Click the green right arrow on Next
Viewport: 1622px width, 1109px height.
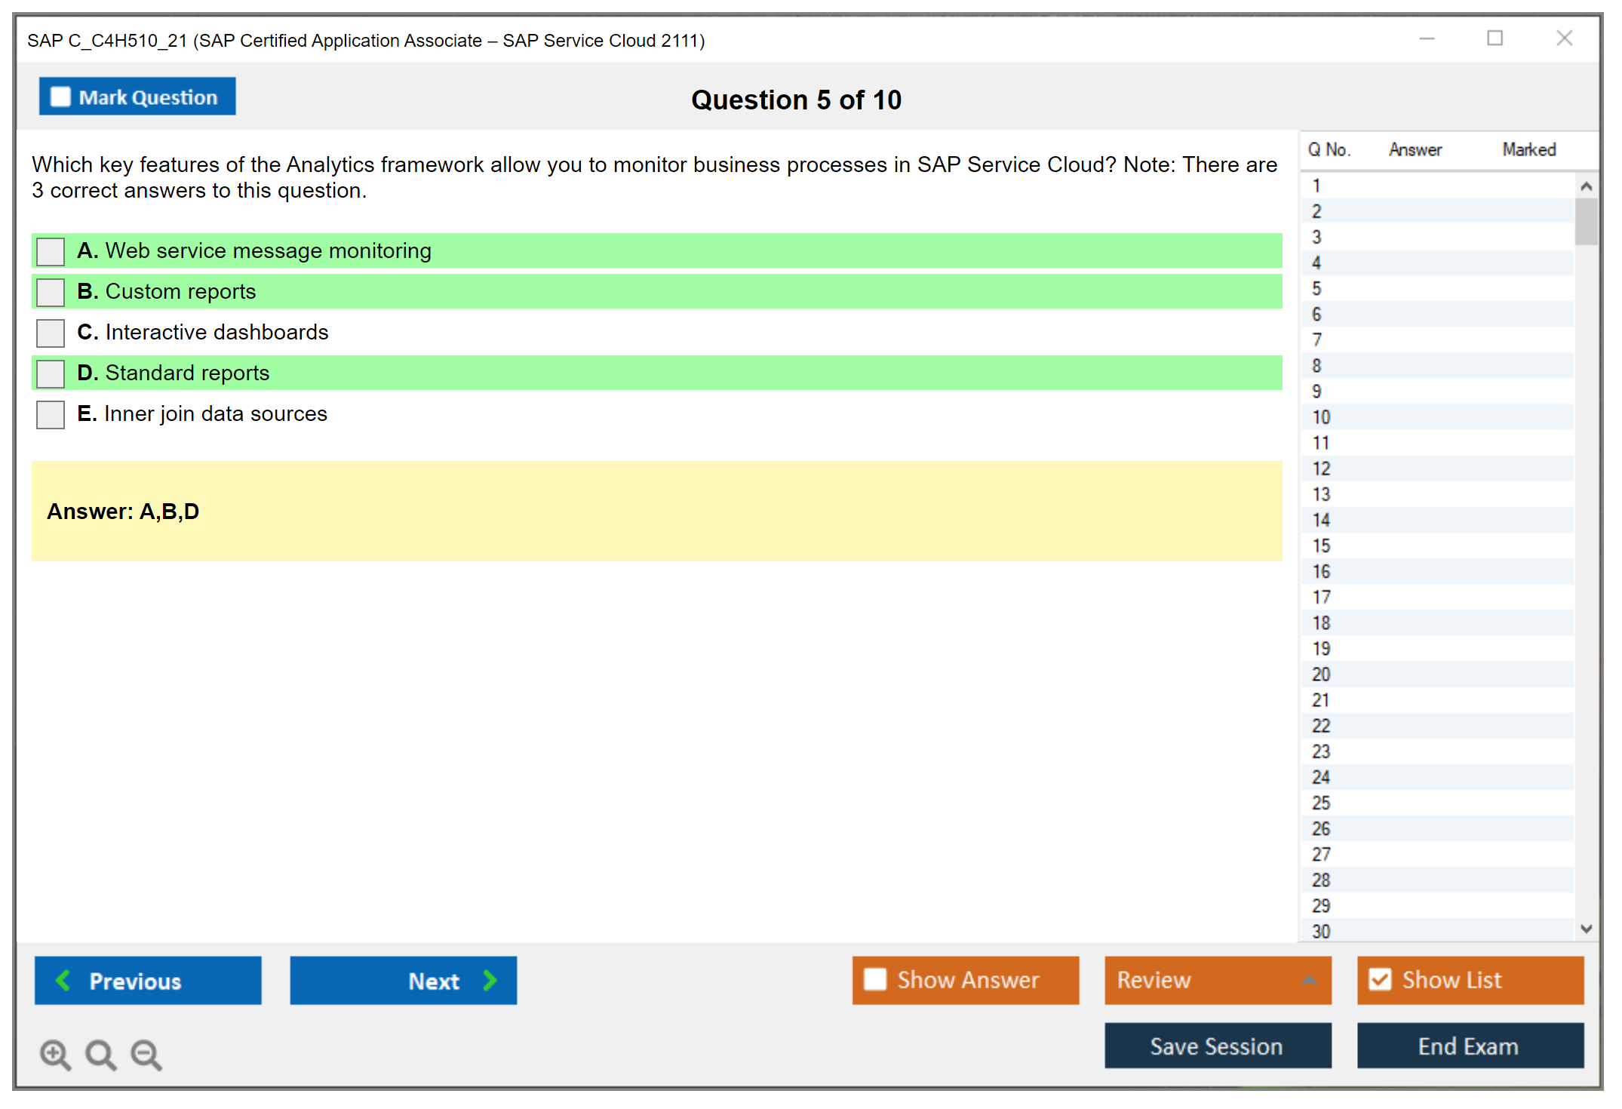pyautogui.click(x=490, y=980)
